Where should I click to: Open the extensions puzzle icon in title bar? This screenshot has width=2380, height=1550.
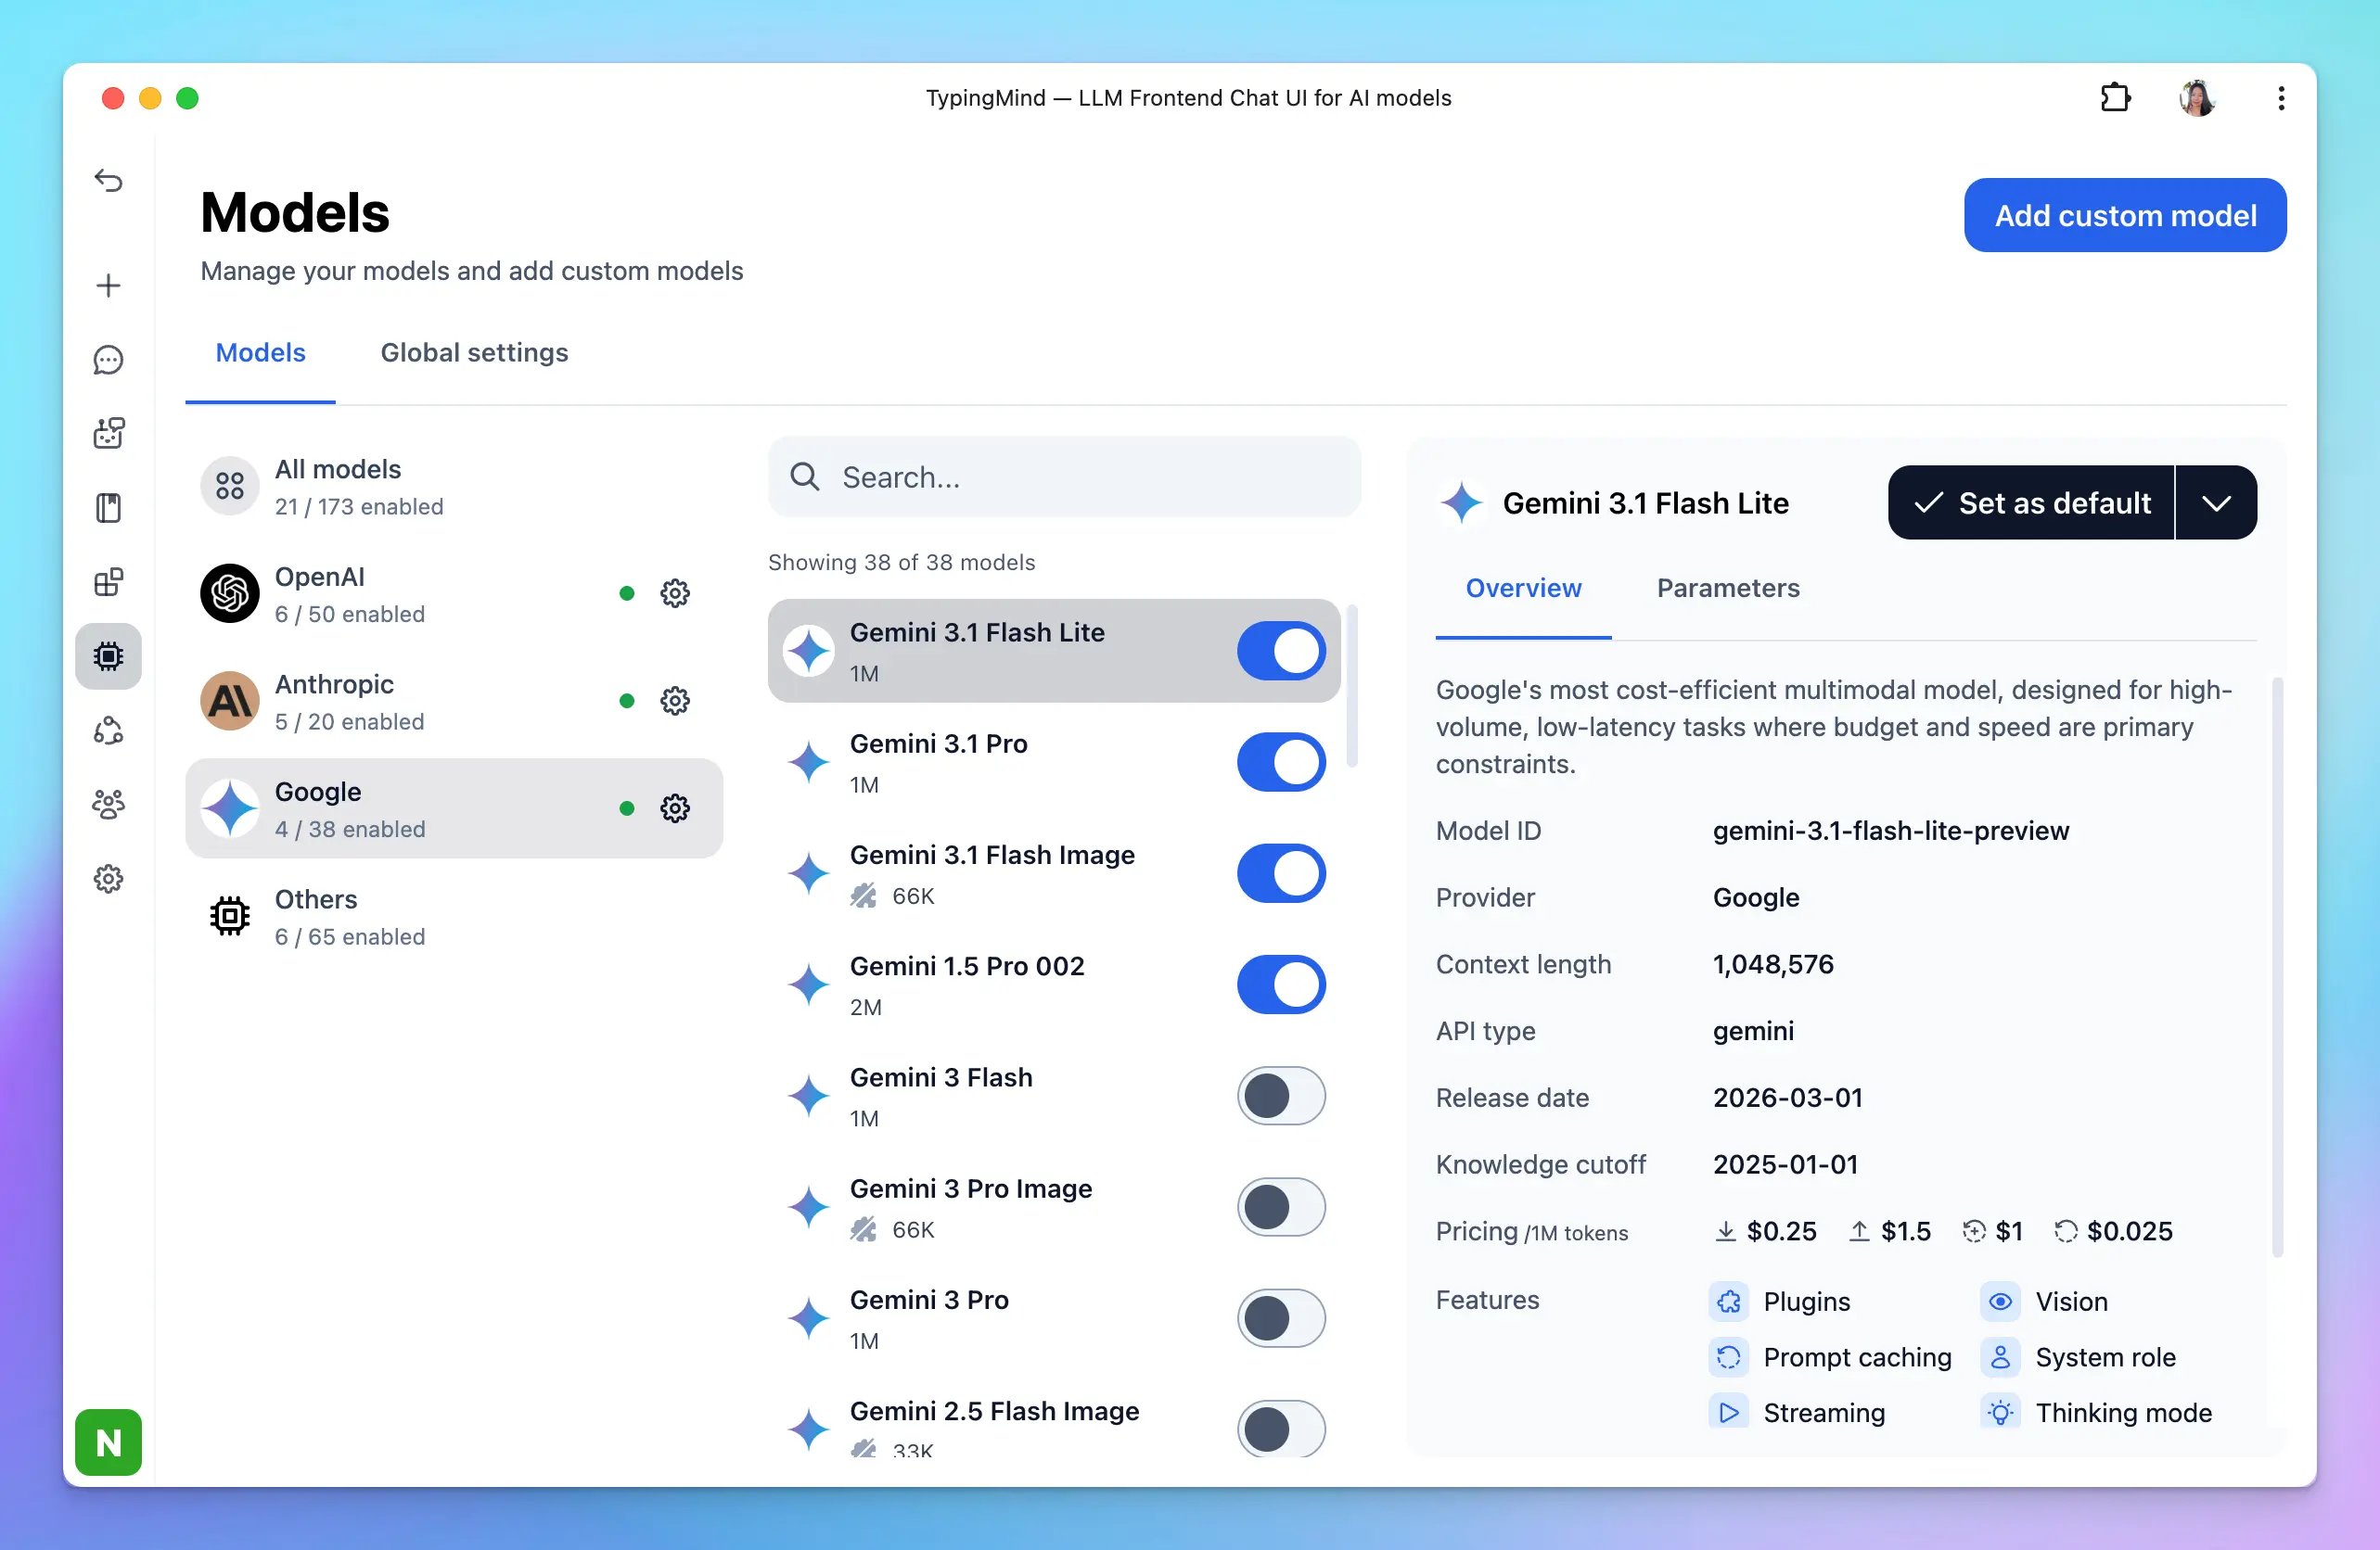(x=2116, y=98)
